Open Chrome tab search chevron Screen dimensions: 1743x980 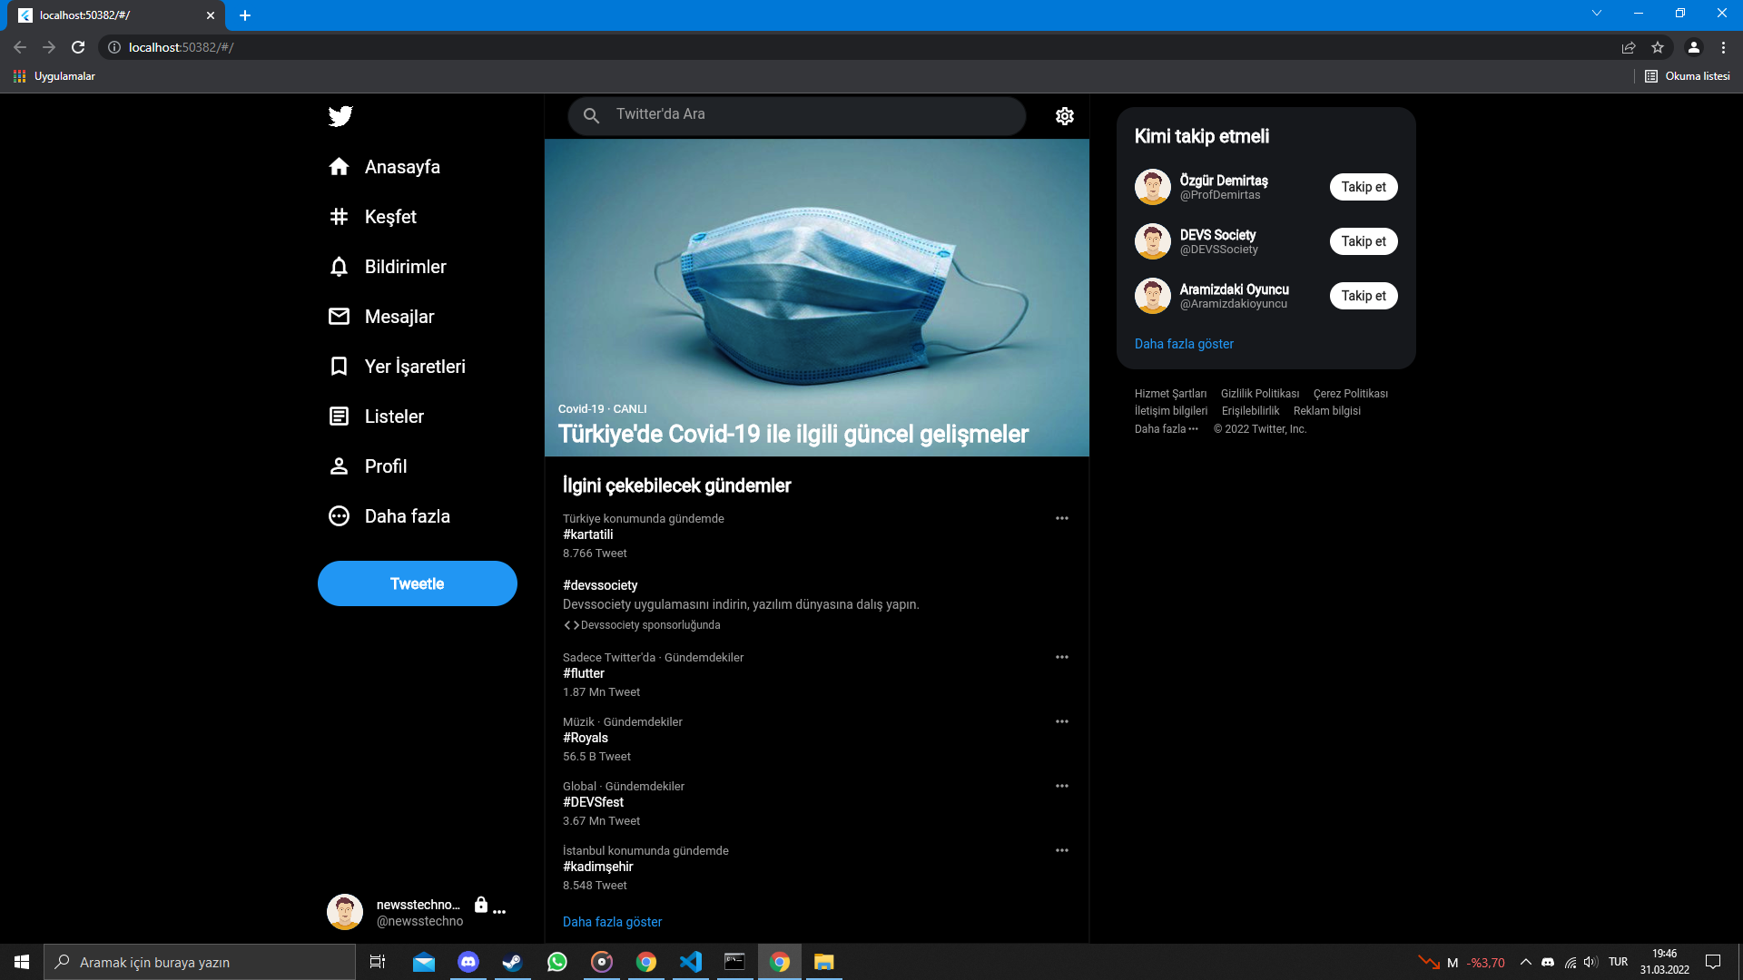pyautogui.click(x=1597, y=14)
